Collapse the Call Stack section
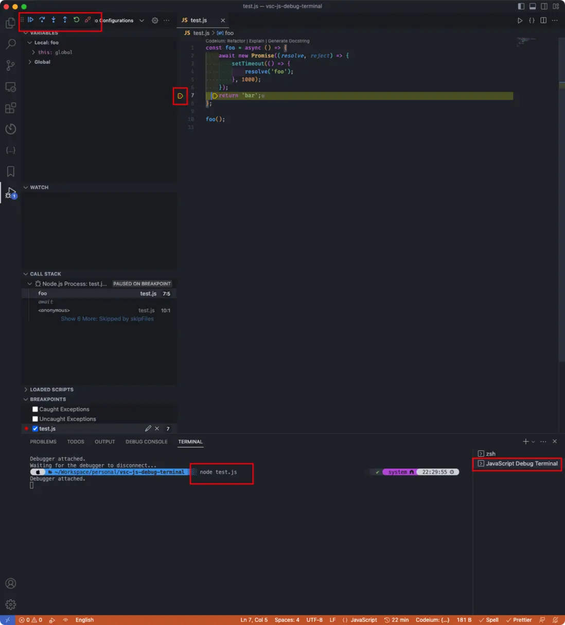 26,274
